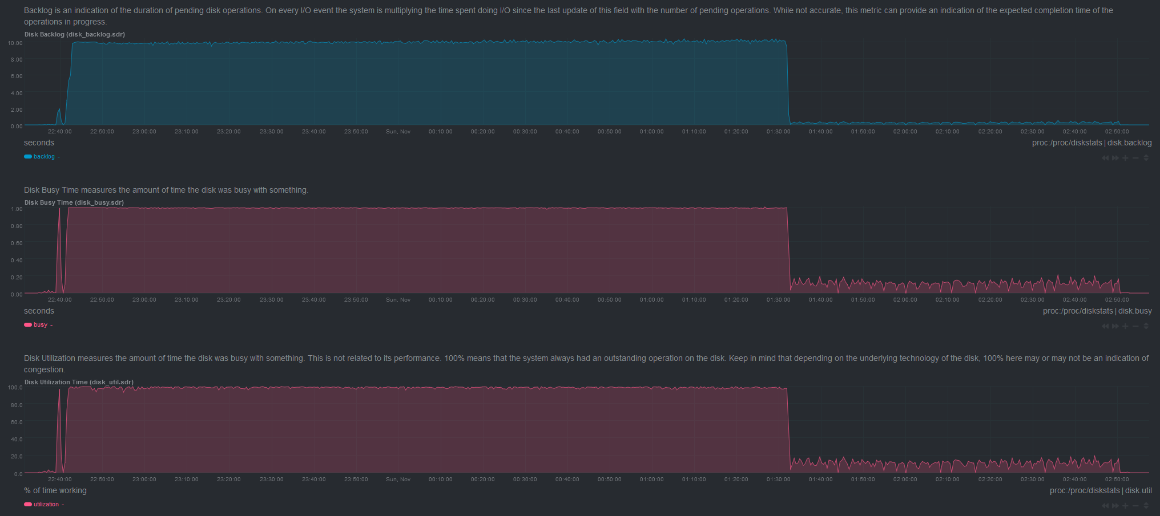Fast-forward the Disk Busy Time chart

click(1115, 326)
